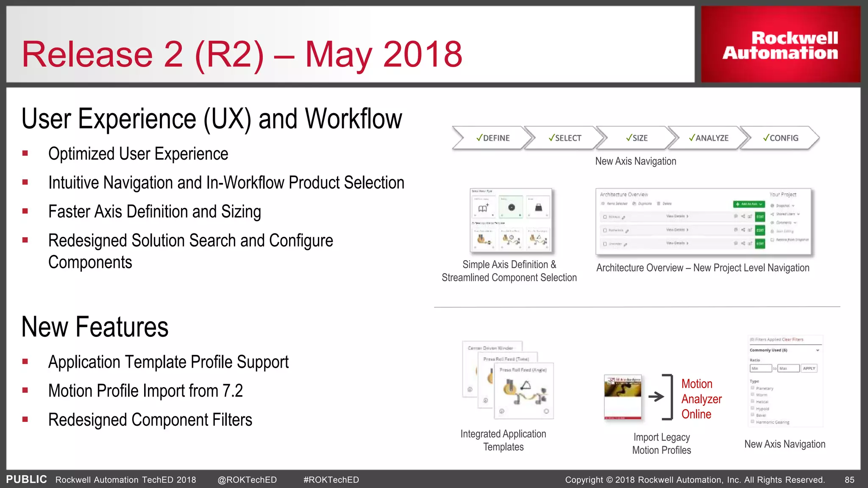Click Restore from Snapshot
The height and width of the screenshot is (488, 868).
(x=790, y=240)
